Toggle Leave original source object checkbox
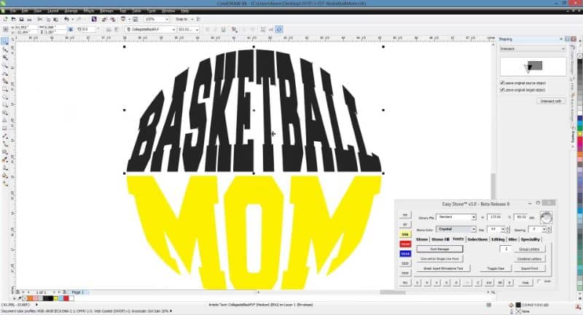 [502, 83]
